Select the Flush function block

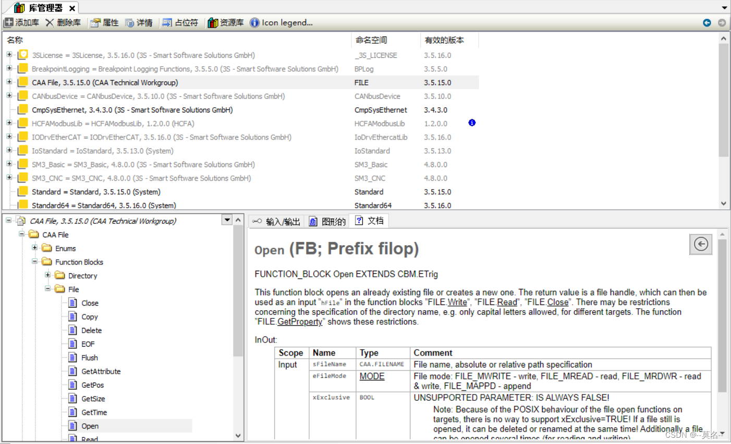click(89, 358)
